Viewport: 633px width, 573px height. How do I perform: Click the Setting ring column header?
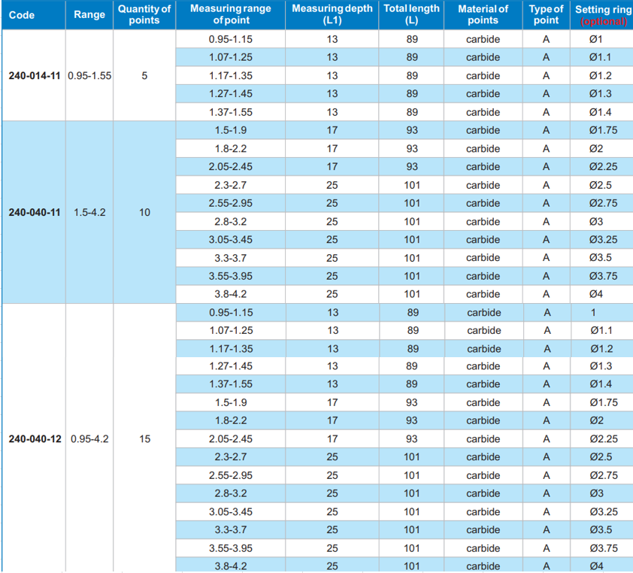pos(603,9)
